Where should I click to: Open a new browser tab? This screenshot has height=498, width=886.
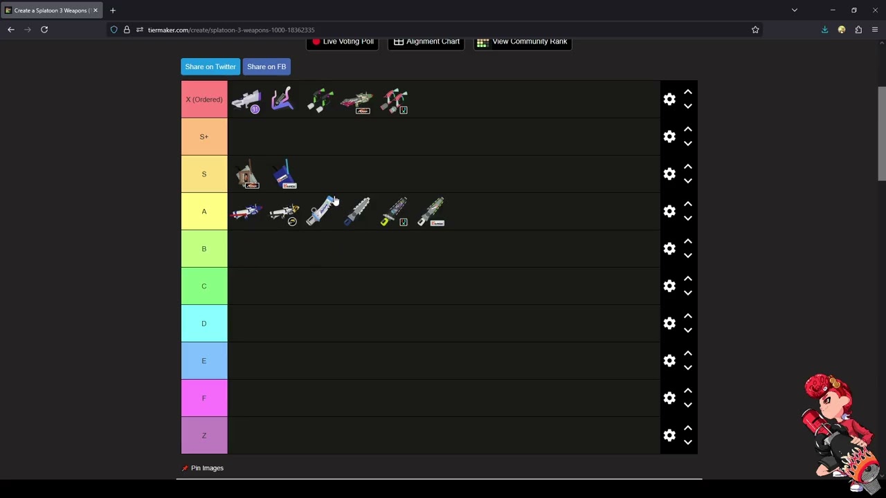[x=113, y=10]
